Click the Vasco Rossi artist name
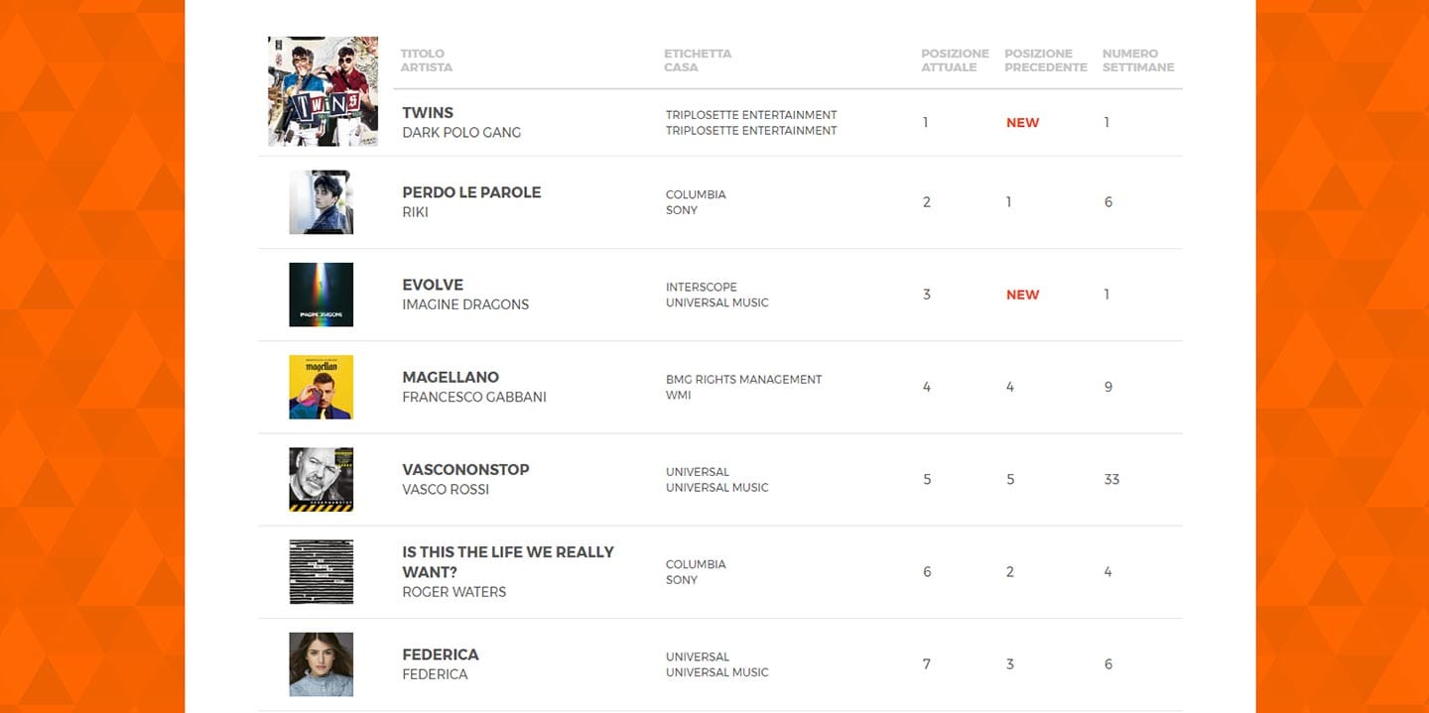1429x713 pixels. tap(446, 489)
